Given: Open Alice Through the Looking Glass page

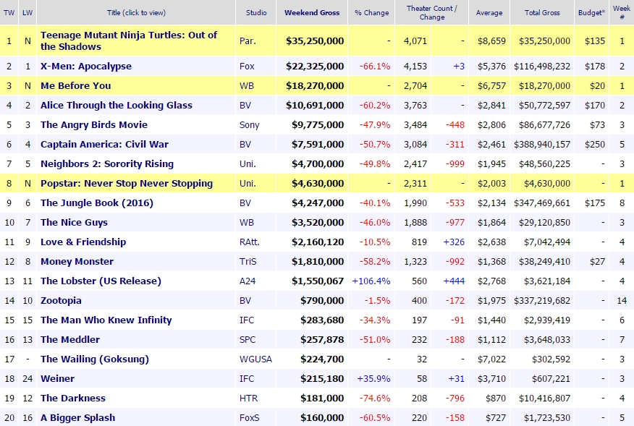Looking at the screenshot, I should click(x=117, y=105).
